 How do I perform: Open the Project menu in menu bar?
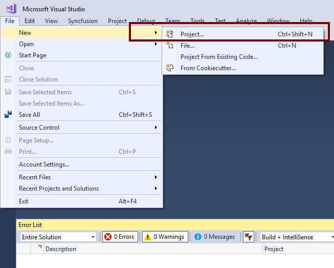[117, 21]
